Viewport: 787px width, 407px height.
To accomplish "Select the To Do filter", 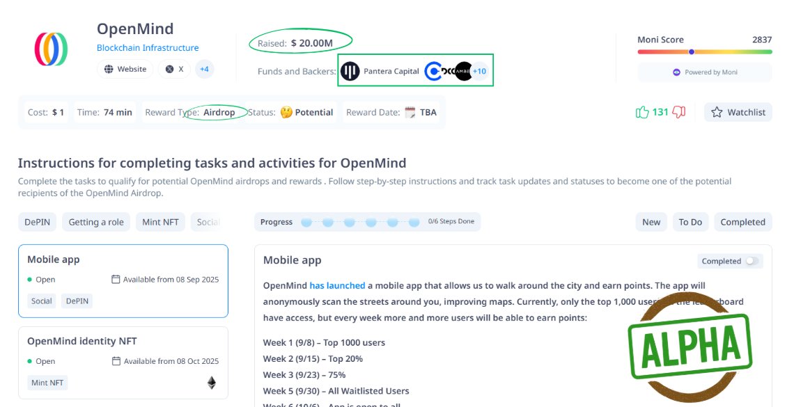I will 690,221.
